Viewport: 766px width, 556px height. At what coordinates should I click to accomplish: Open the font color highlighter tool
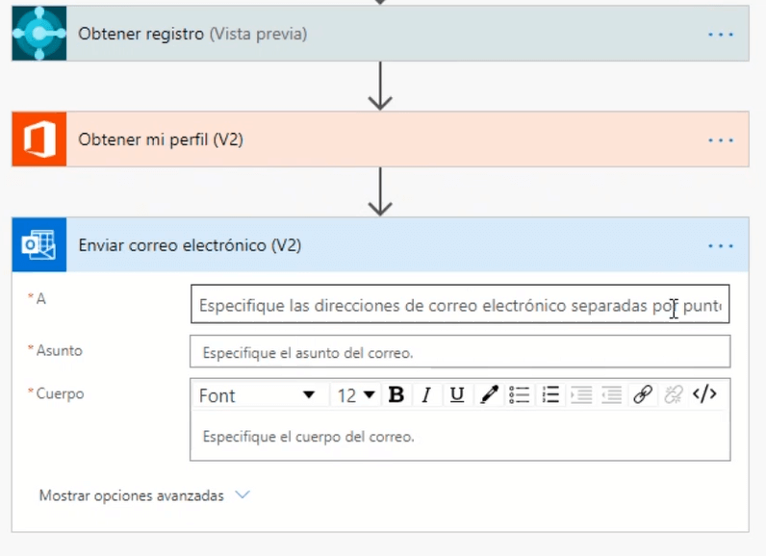(489, 394)
